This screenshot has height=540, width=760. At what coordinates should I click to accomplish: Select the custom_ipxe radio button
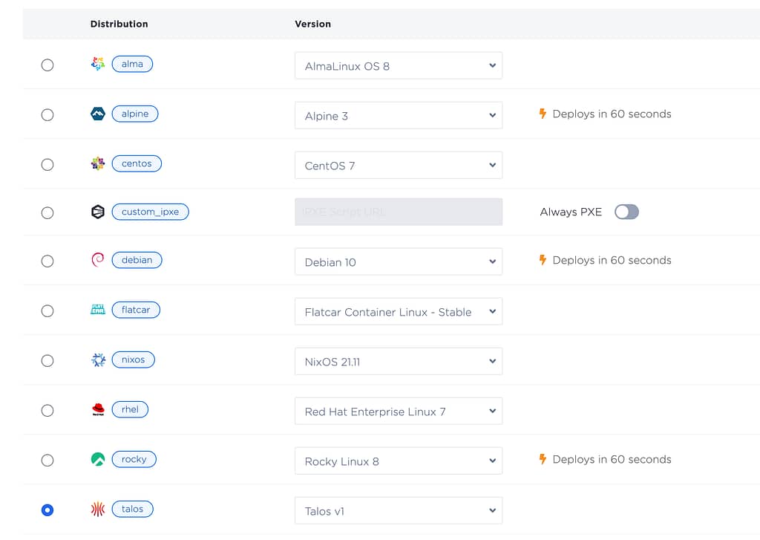47,213
